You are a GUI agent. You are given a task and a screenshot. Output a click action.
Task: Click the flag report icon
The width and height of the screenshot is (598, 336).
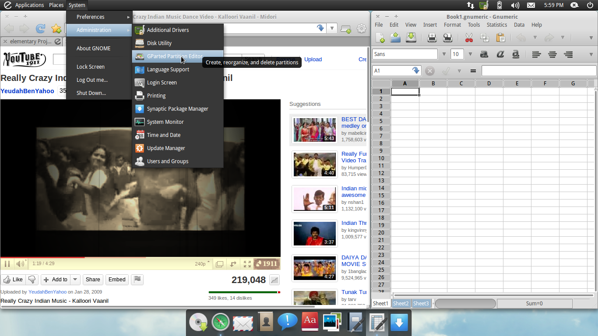[x=137, y=279]
